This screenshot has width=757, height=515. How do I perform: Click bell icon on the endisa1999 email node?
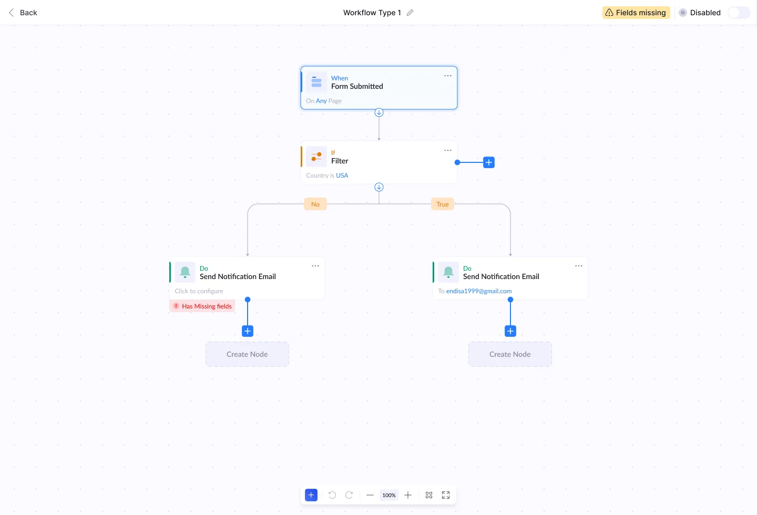point(448,272)
